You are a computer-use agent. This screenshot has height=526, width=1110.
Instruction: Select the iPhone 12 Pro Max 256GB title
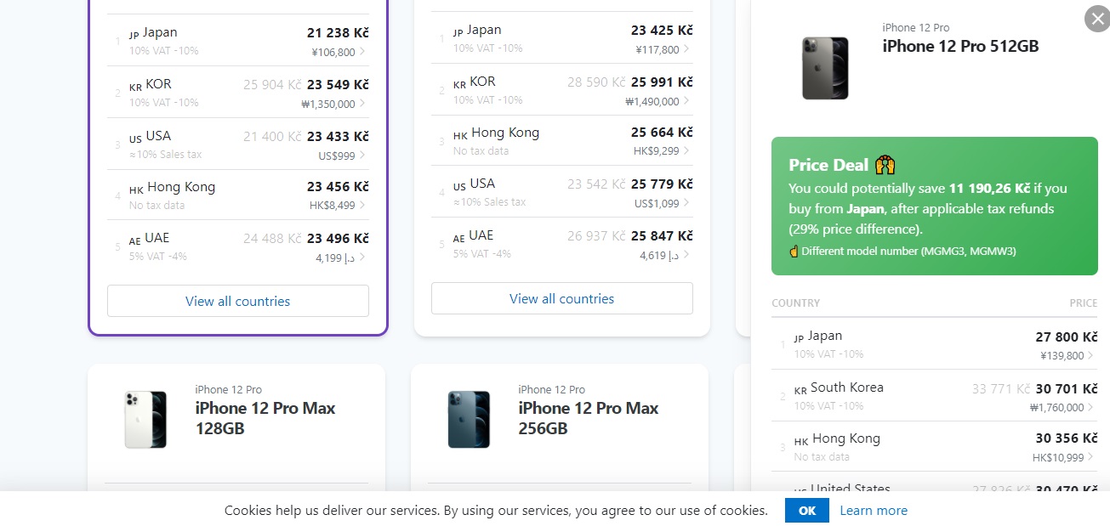click(589, 418)
